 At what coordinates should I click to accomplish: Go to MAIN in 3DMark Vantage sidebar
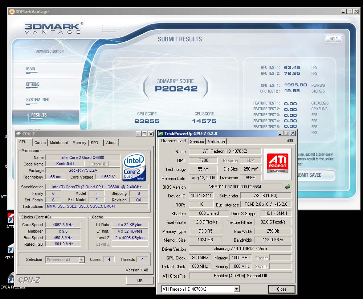[31, 69]
